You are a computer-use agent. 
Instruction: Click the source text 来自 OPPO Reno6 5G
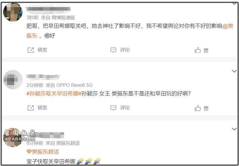[69, 85]
